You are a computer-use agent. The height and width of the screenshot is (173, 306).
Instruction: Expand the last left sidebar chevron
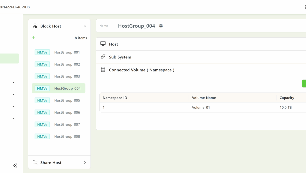(x=14, y=118)
